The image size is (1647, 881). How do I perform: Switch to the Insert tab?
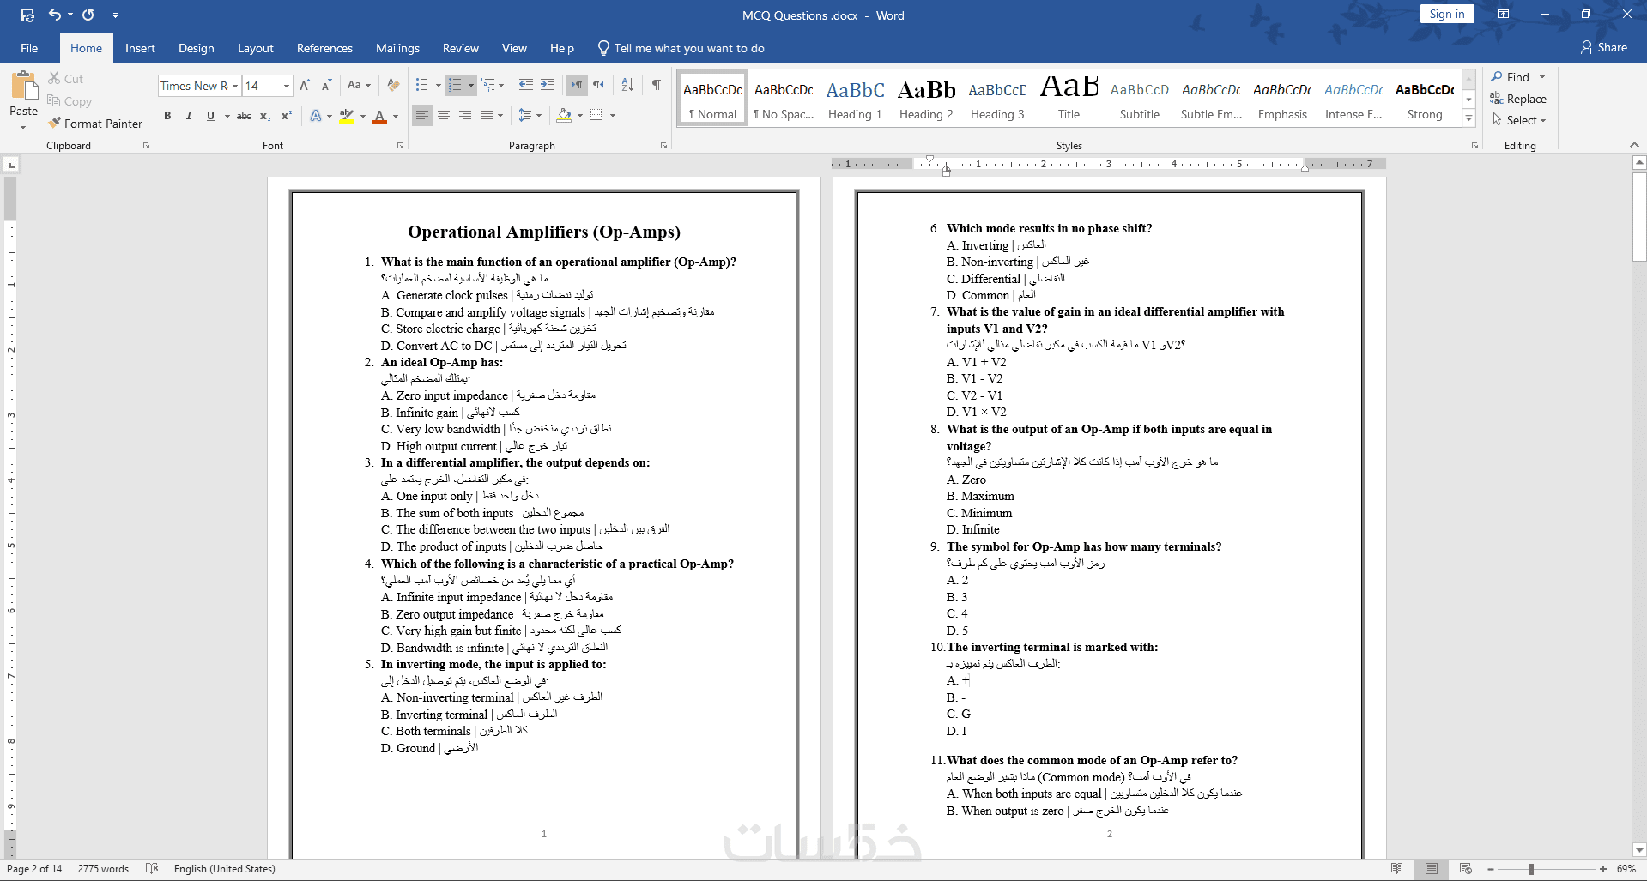(x=140, y=48)
